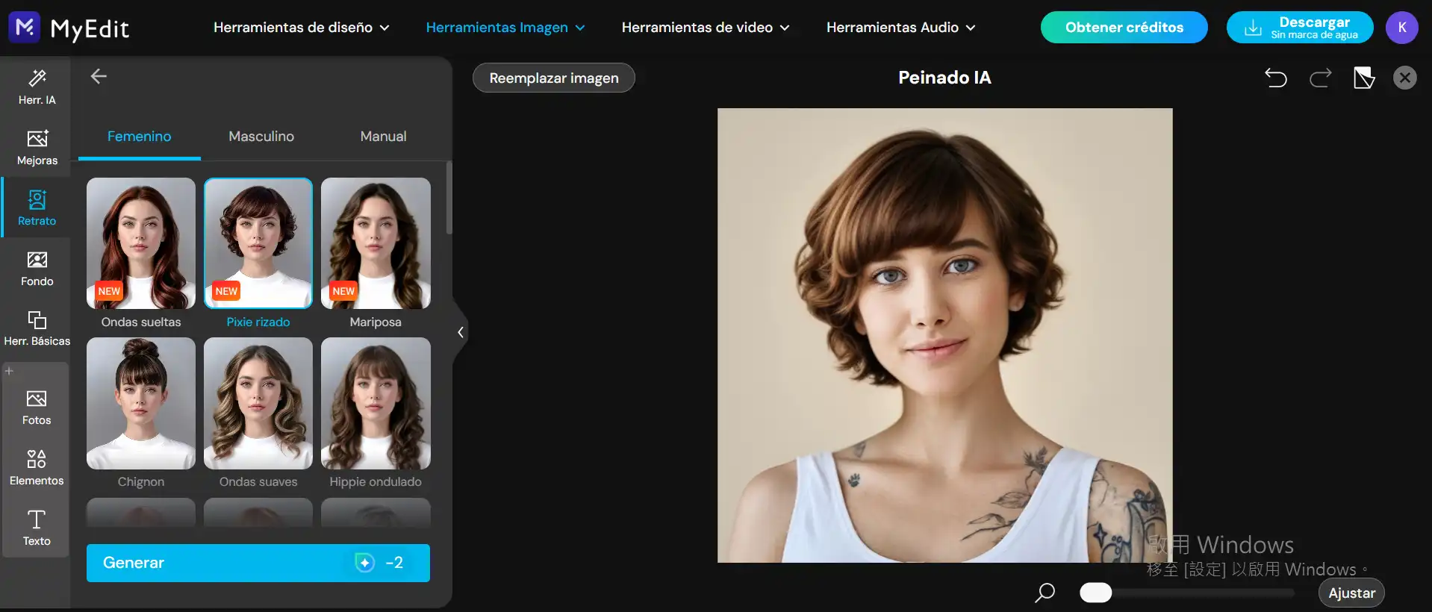The height and width of the screenshot is (612, 1432).
Task: Expand Herramientas de video menu
Action: (x=706, y=28)
